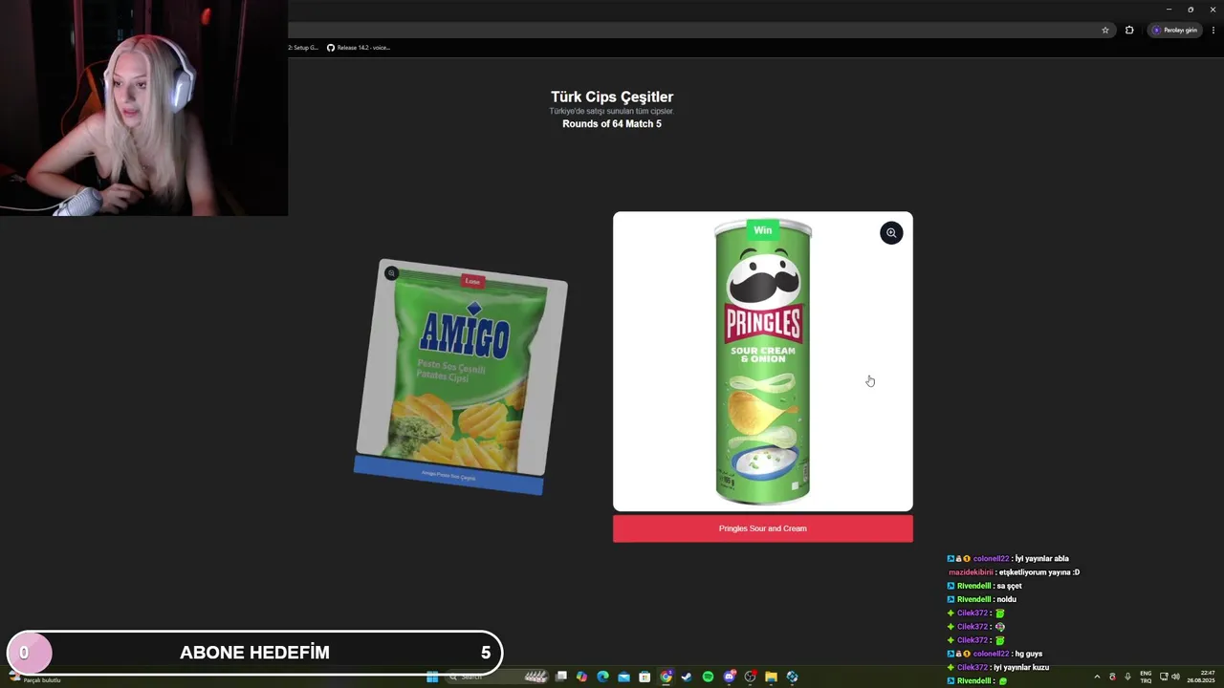Open Steam from the taskbar
The image size is (1224, 688).
coord(687,677)
